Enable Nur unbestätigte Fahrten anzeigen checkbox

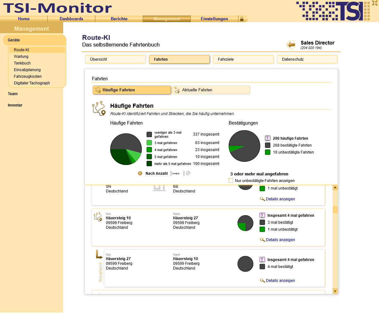(231, 180)
